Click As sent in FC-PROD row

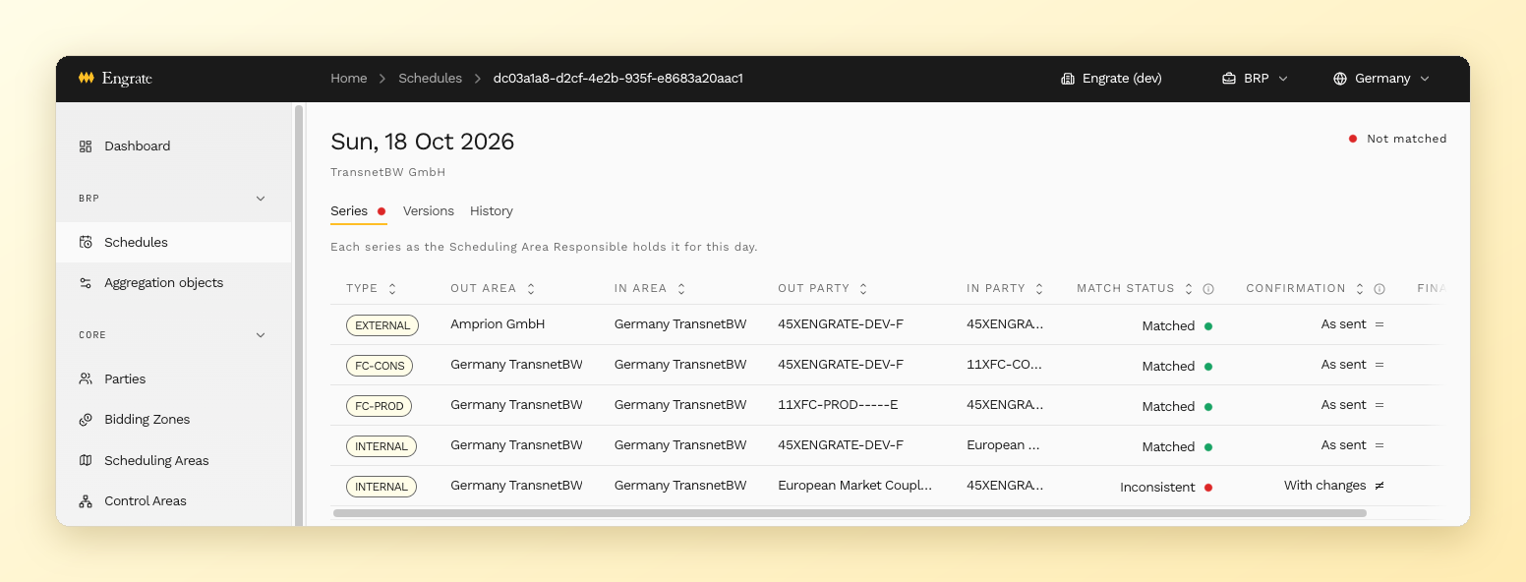[1344, 405]
